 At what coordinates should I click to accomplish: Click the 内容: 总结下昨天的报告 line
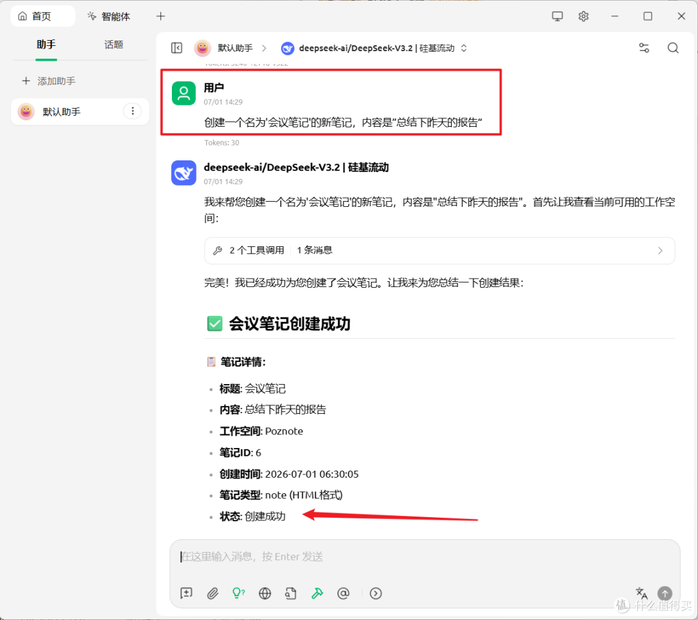(273, 409)
